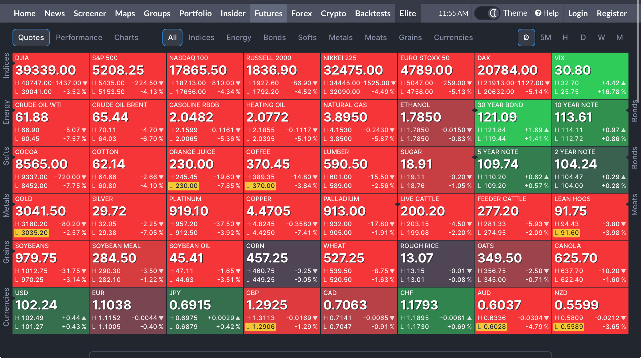Open the Crypto menu item
Screen dimensions: 641x358
click(333, 13)
